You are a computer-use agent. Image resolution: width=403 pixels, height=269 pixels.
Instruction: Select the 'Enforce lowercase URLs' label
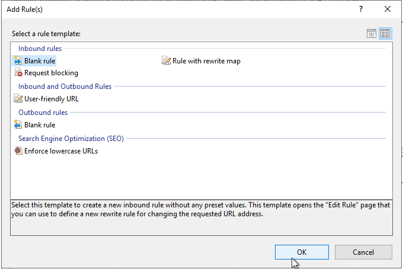click(61, 151)
